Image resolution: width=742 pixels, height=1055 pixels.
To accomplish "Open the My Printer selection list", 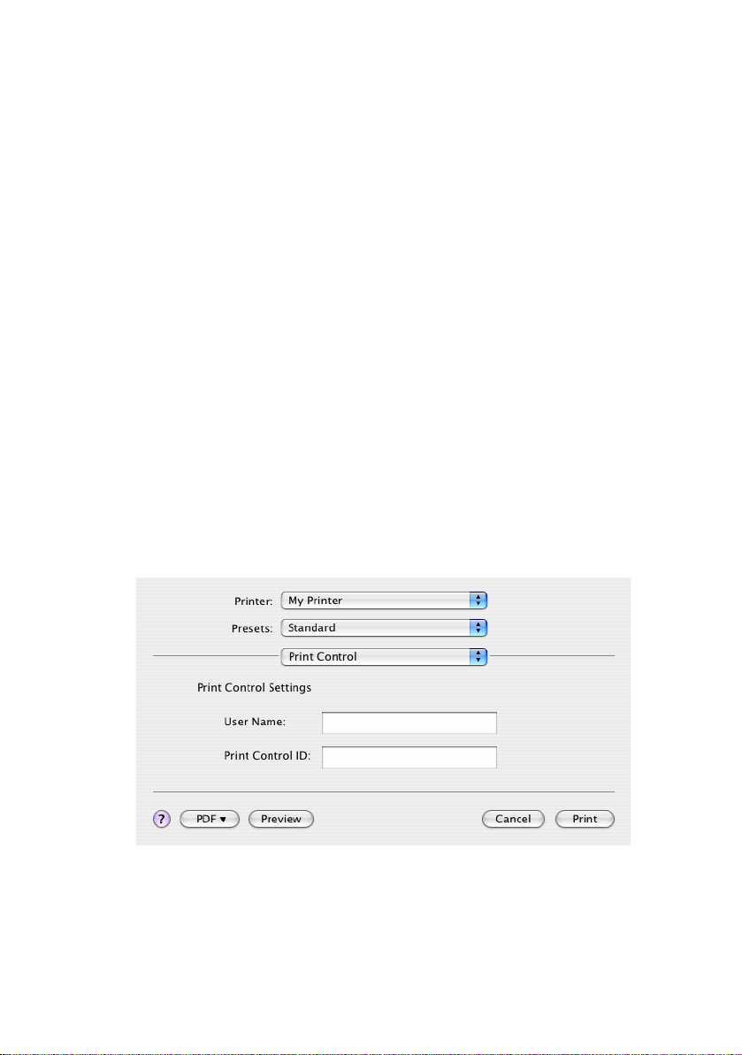I will click(384, 600).
